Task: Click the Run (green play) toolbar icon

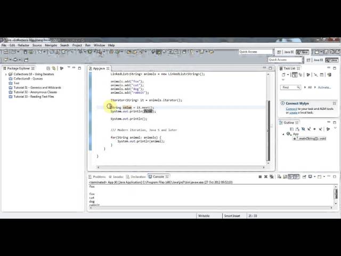Action: pyautogui.click(x=90, y=52)
